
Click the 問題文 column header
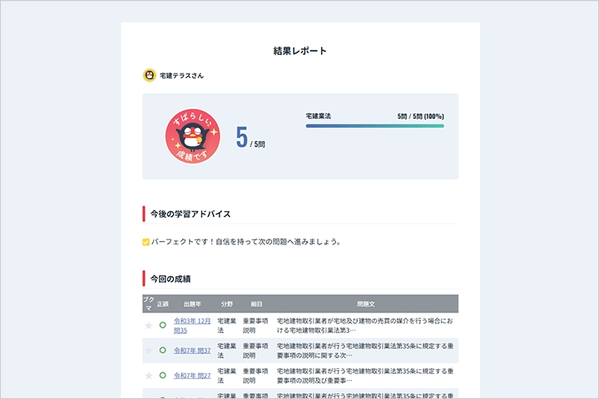(x=366, y=304)
